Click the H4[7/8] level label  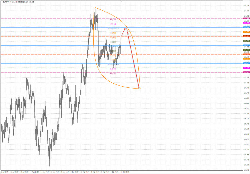[x=113, y=33]
